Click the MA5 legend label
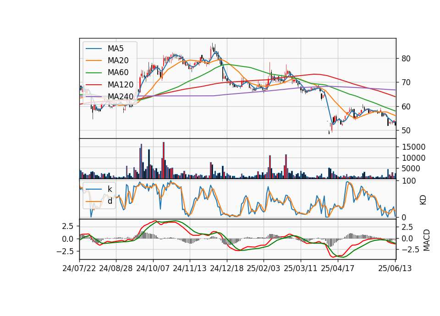This screenshot has width=440, height=316. coord(115,49)
